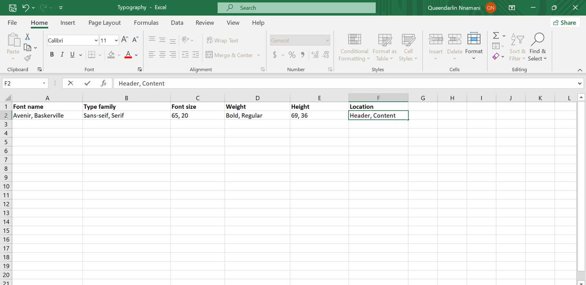Increase font size with larger A icon
Viewport: 586px width, 285px height.
125,40
